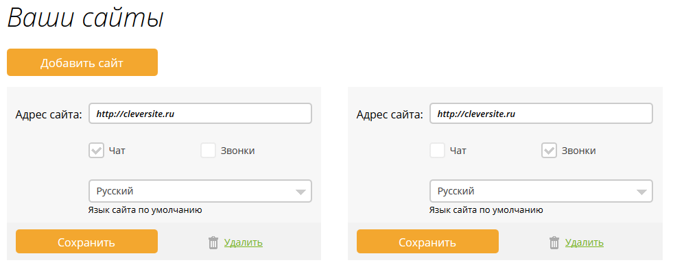Uncheck Звонки in the second site card
Viewport: 673px width, 267px height.
549,151
